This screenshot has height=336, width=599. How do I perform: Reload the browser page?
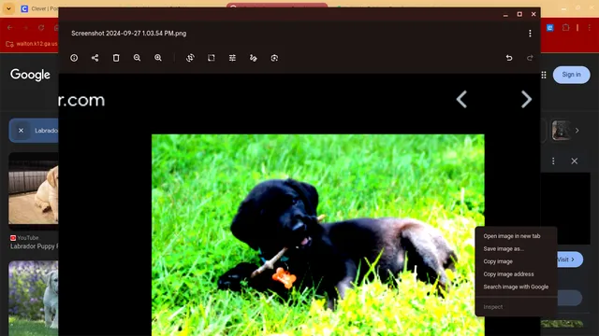[41, 28]
